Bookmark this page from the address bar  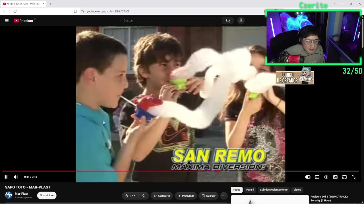(75, 11)
